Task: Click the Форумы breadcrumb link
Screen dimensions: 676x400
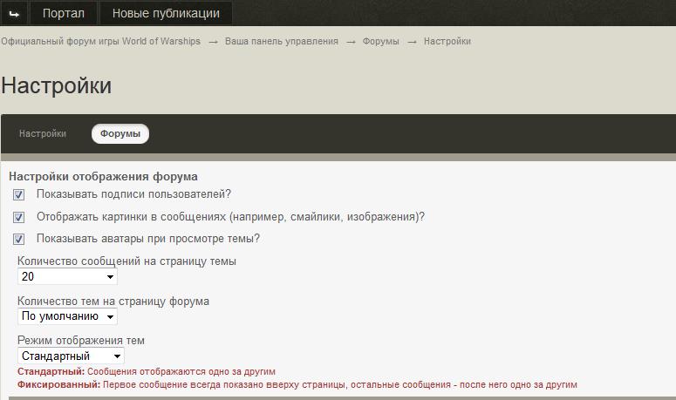Action: click(x=380, y=42)
